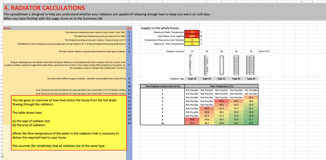Select the radiator constant 17 cell

pos(192,51)
